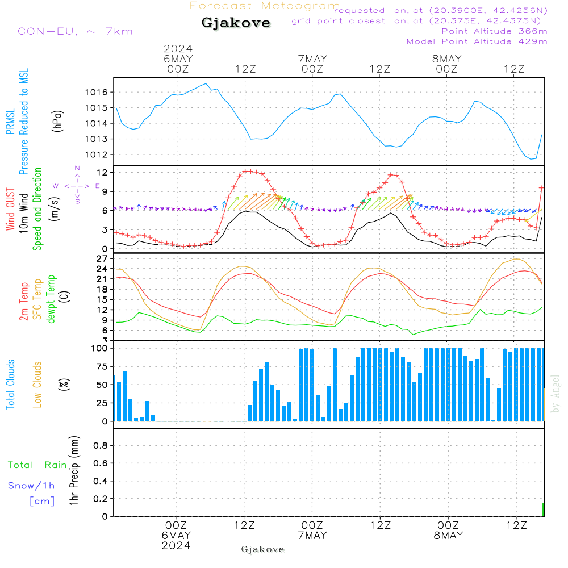
Task: Select the "(C)" temperature unit label
Action: pos(64,296)
